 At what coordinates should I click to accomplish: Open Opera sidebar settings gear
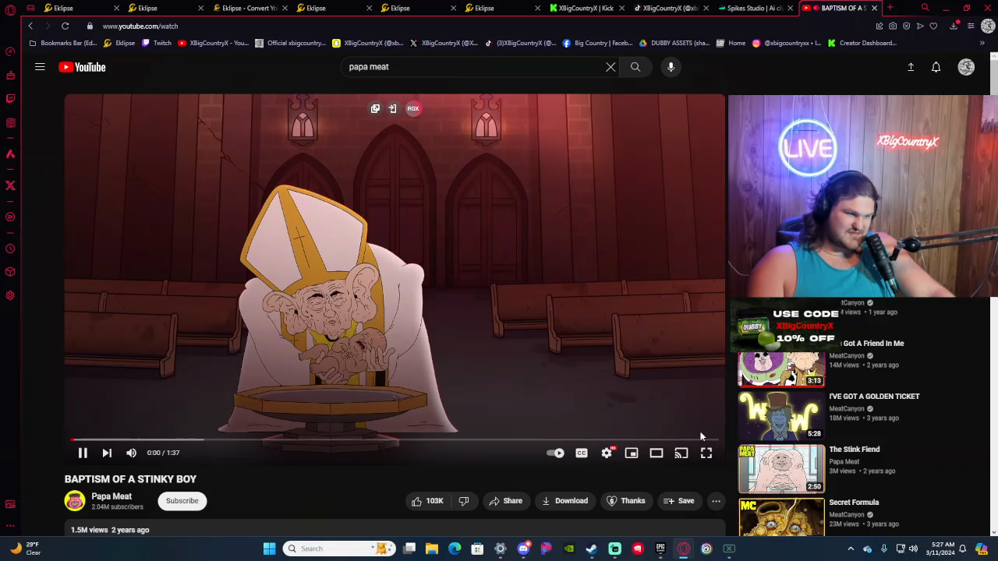[10, 295]
